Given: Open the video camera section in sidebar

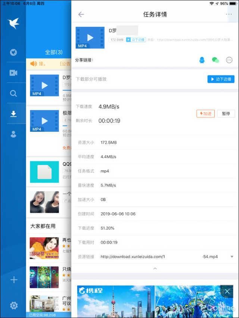Looking at the screenshot, I should pyautogui.click(x=13, y=73).
